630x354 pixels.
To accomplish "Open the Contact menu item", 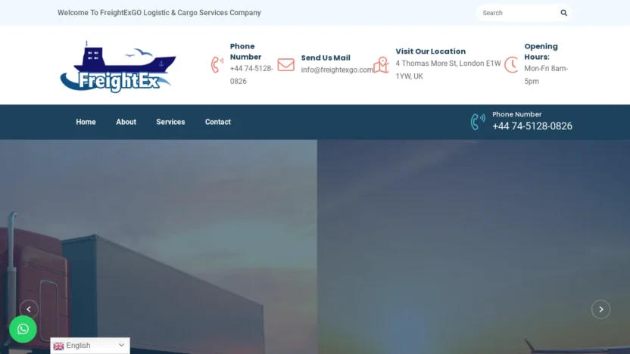I will click(x=218, y=122).
